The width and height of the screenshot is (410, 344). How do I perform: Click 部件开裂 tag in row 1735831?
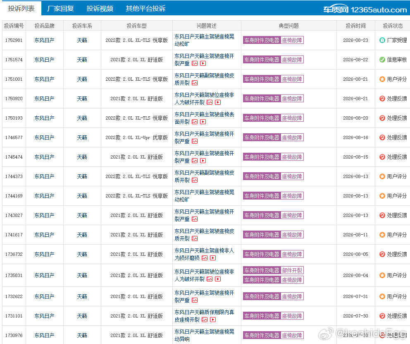pyautogui.click(x=292, y=270)
